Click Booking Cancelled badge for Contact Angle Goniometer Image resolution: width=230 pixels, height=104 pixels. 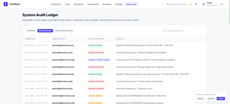(x=96, y=81)
